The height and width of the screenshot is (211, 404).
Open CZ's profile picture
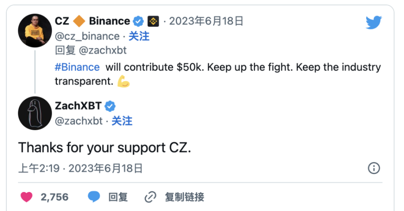tap(35, 30)
